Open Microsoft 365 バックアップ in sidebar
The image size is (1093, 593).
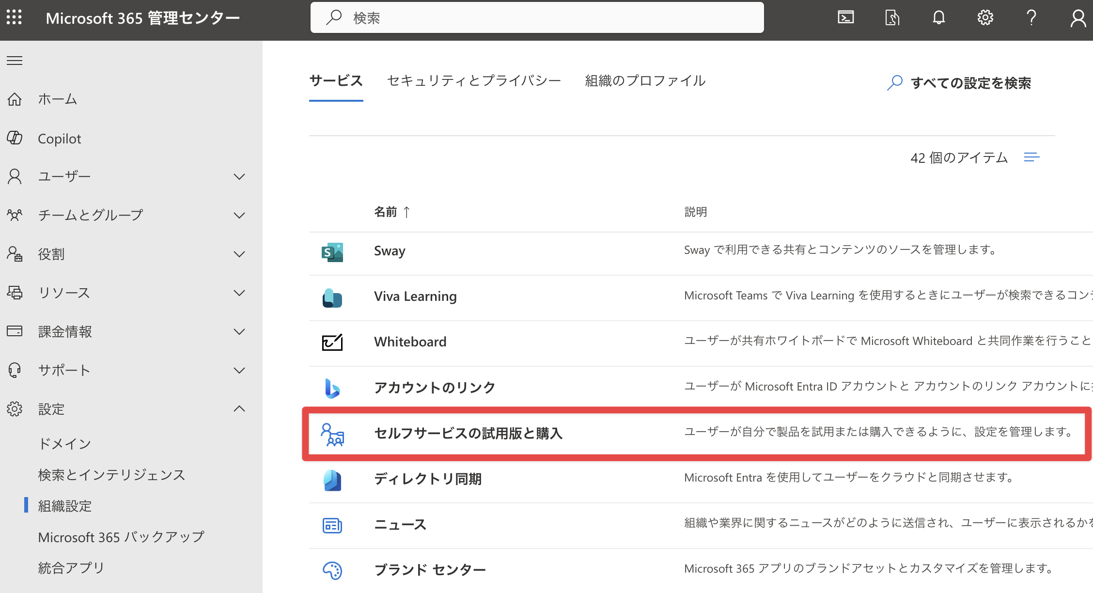coord(122,537)
